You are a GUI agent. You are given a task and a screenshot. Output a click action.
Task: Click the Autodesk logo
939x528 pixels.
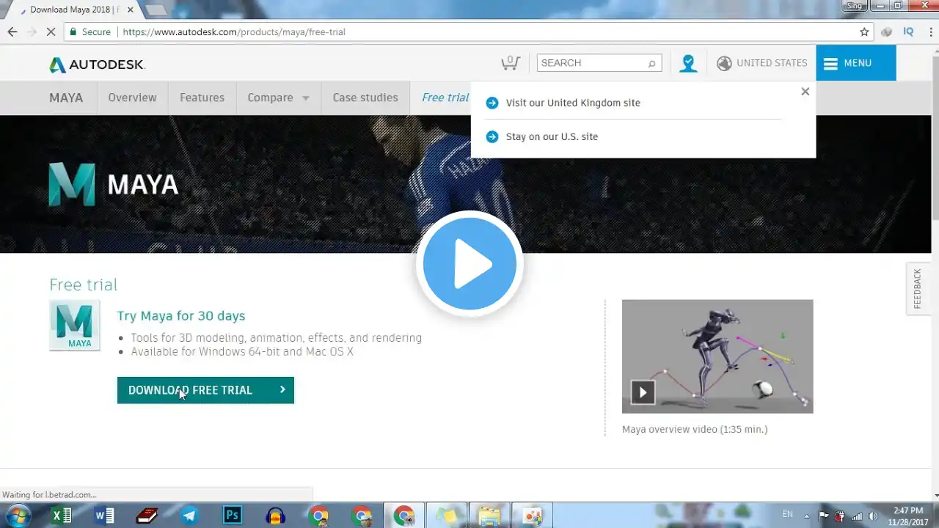point(97,65)
